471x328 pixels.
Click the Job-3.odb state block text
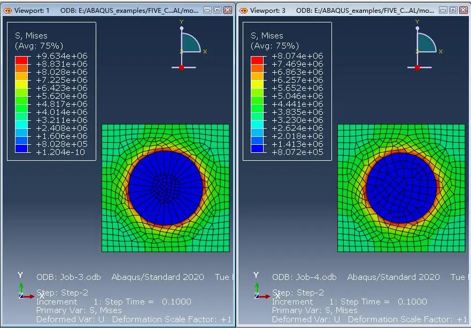point(68,277)
